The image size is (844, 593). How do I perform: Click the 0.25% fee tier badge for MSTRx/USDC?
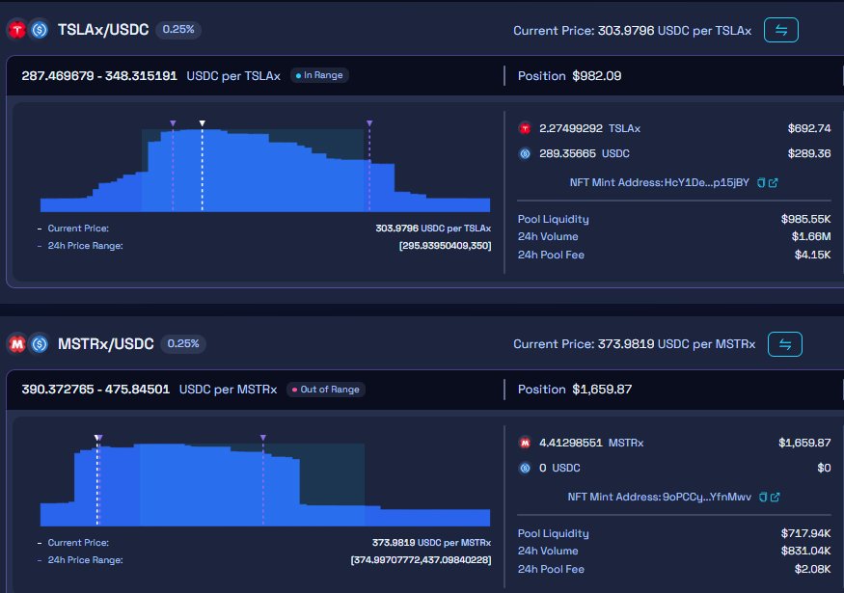coord(182,343)
